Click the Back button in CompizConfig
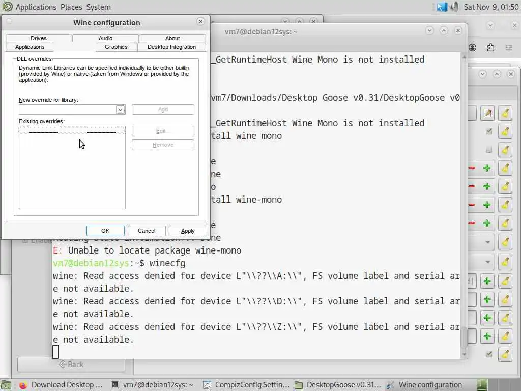 click(71, 365)
